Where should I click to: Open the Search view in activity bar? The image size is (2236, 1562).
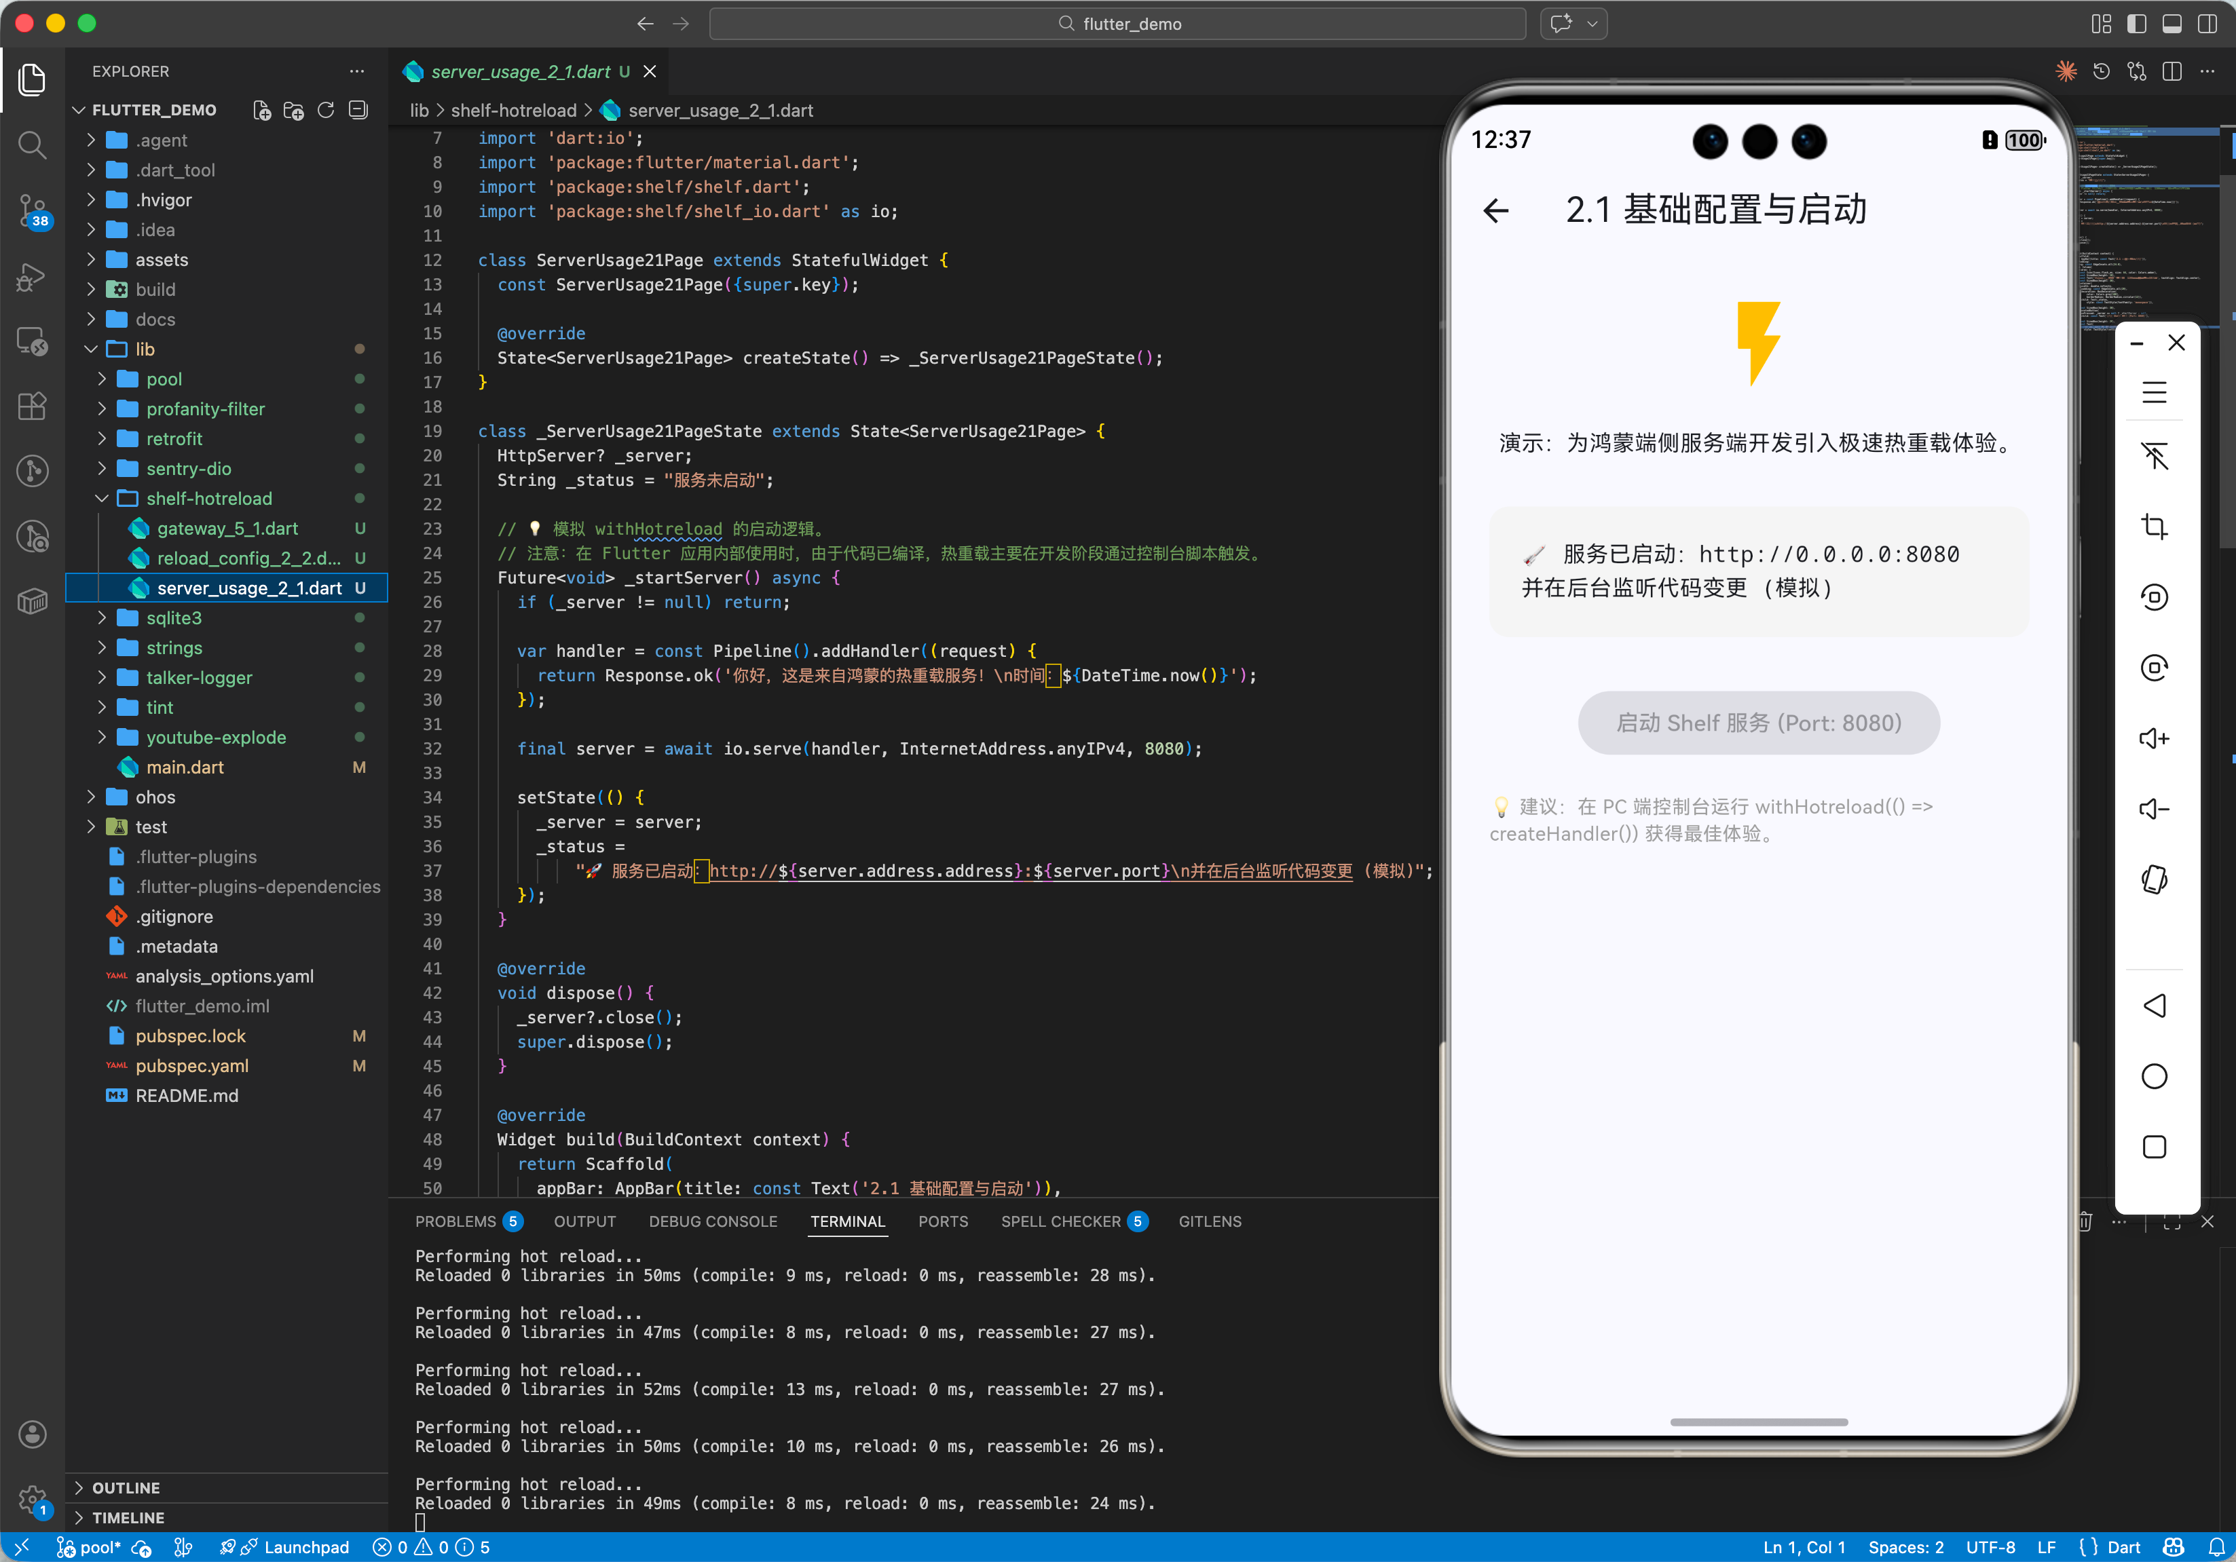click(x=32, y=145)
